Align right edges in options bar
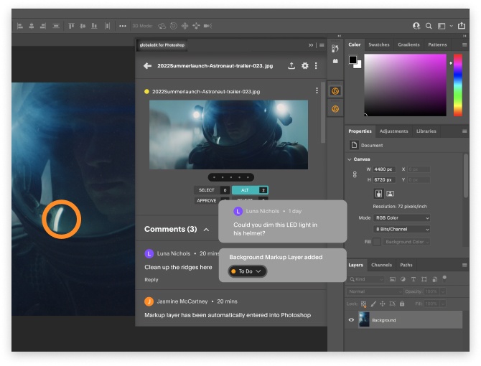 [43, 26]
